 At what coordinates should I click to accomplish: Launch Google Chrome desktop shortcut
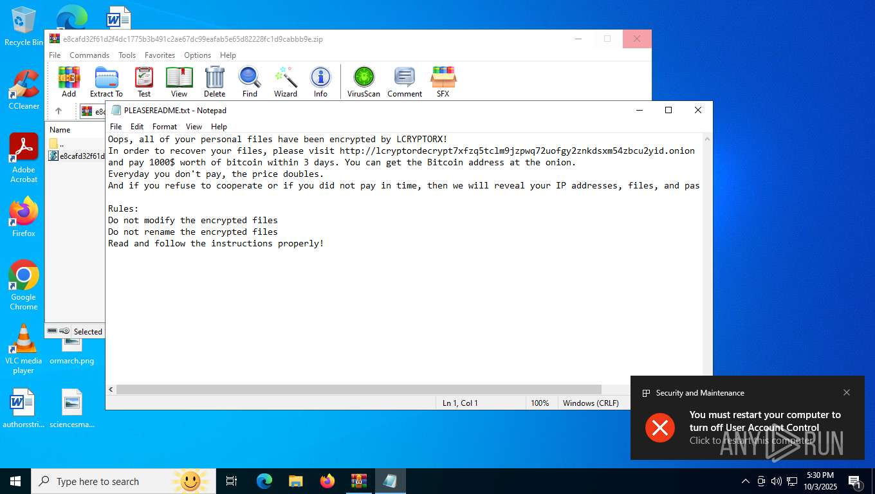coord(24,286)
